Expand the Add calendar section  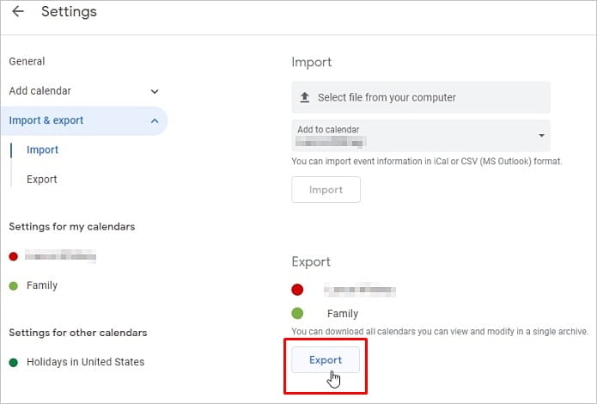point(155,91)
